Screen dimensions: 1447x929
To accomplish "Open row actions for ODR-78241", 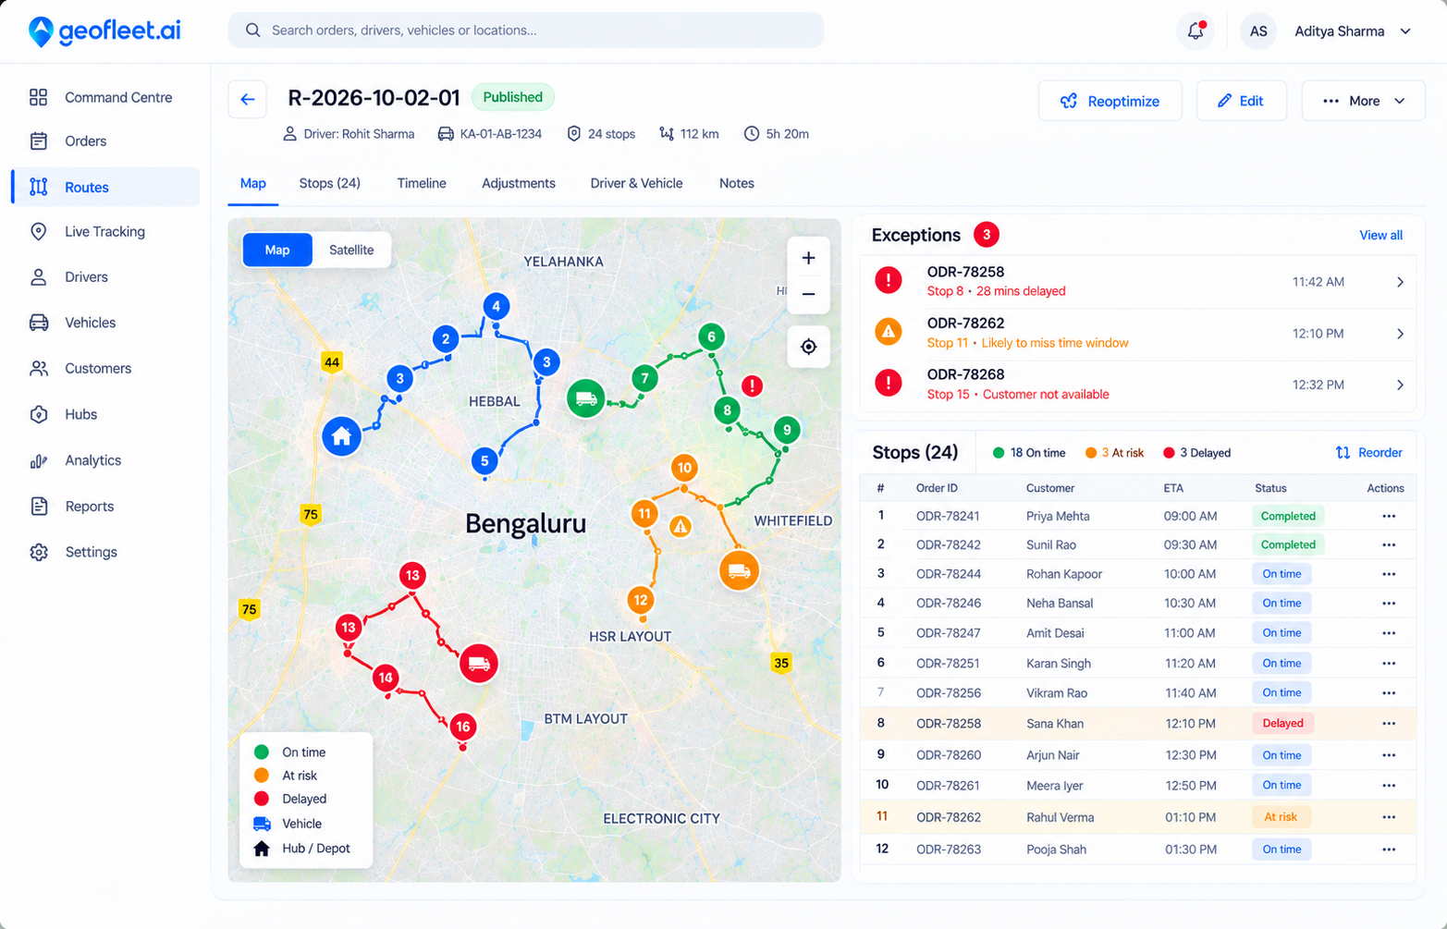I will 1389,516.
